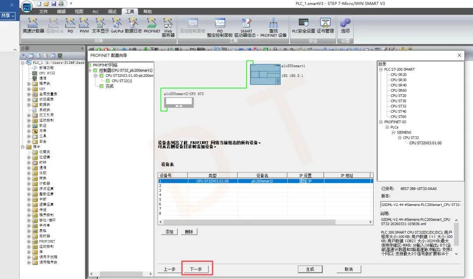Click Open project folder icon in quick access
This screenshot has height=279, width=473.
[x=46, y=3]
